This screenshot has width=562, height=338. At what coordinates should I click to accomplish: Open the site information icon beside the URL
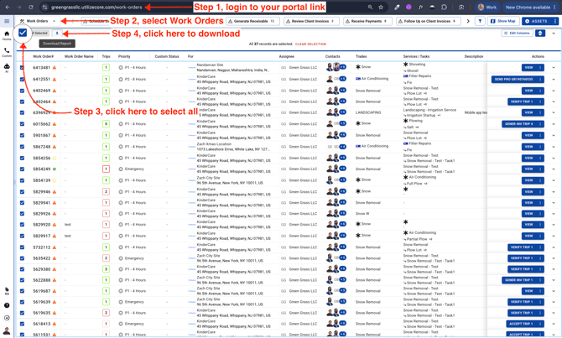click(44, 8)
